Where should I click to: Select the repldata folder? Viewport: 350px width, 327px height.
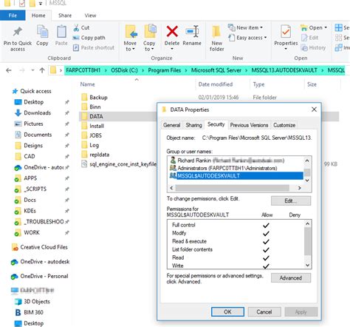pos(99,155)
